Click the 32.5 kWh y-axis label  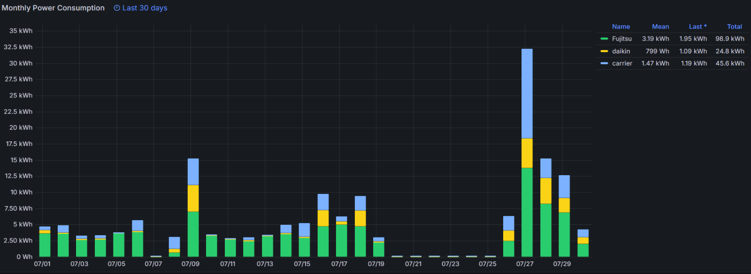(x=18, y=47)
